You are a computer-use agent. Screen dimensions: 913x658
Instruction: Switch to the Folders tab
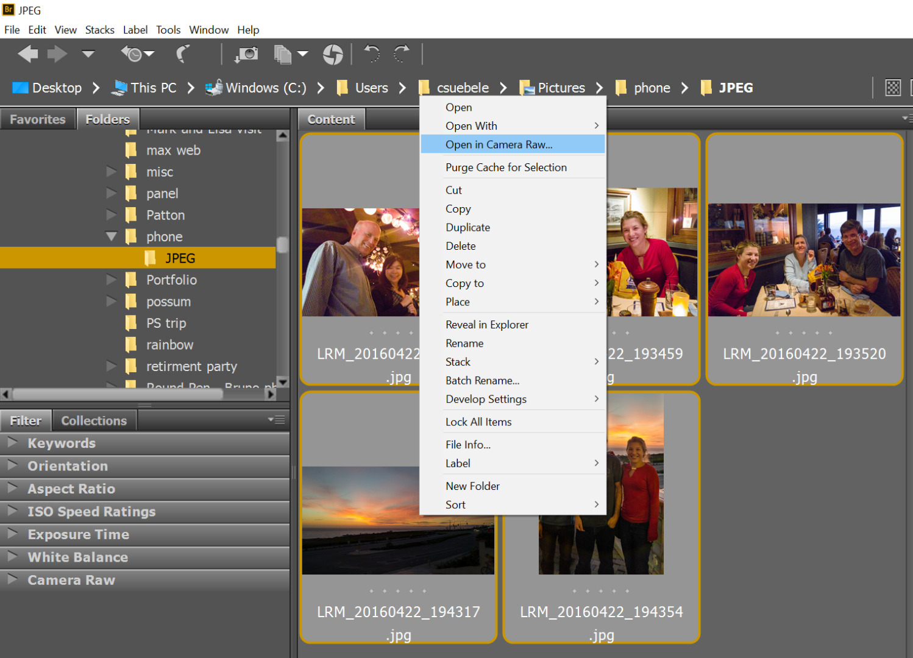tap(108, 119)
